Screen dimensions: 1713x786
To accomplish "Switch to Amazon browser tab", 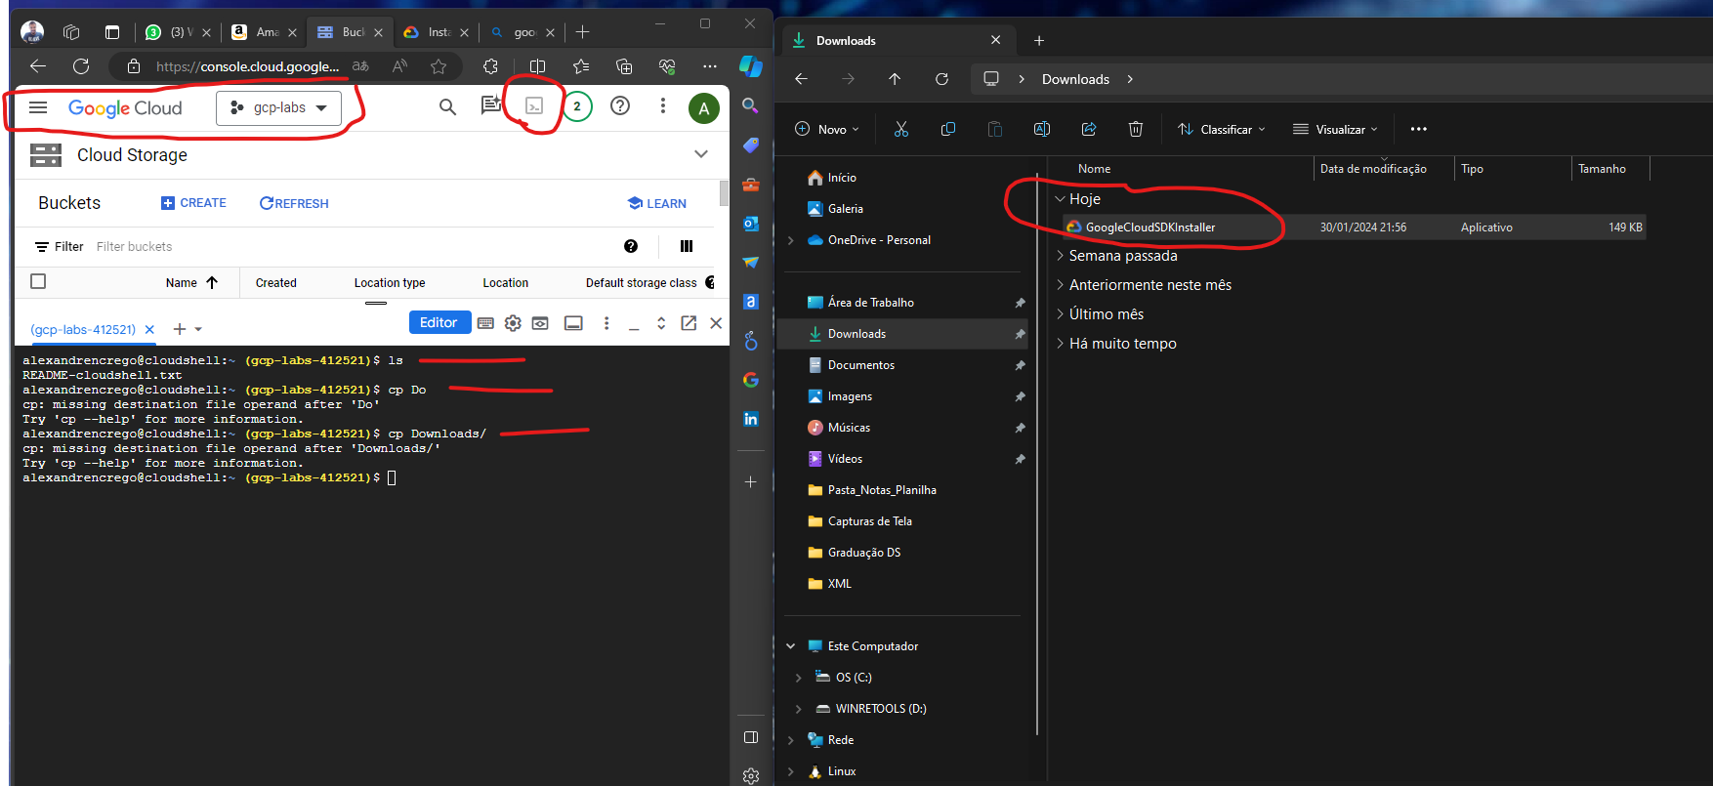I will click(264, 32).
